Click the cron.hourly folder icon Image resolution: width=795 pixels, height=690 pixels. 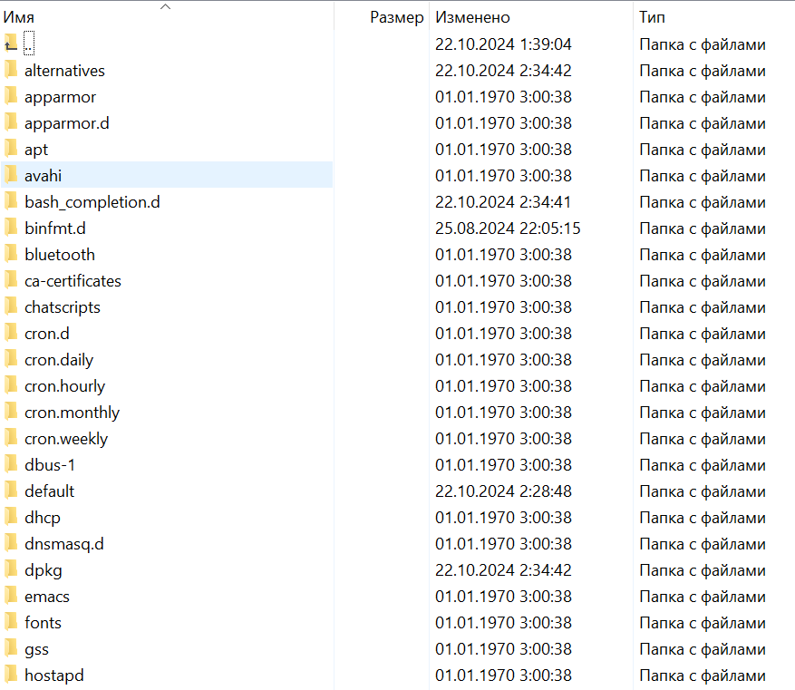tap(11, 386)
